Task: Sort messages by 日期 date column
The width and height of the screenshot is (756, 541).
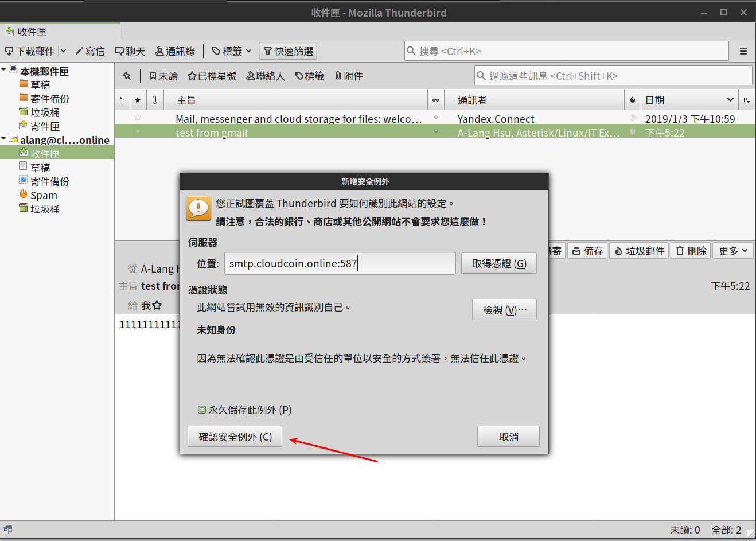Action: 689,100
